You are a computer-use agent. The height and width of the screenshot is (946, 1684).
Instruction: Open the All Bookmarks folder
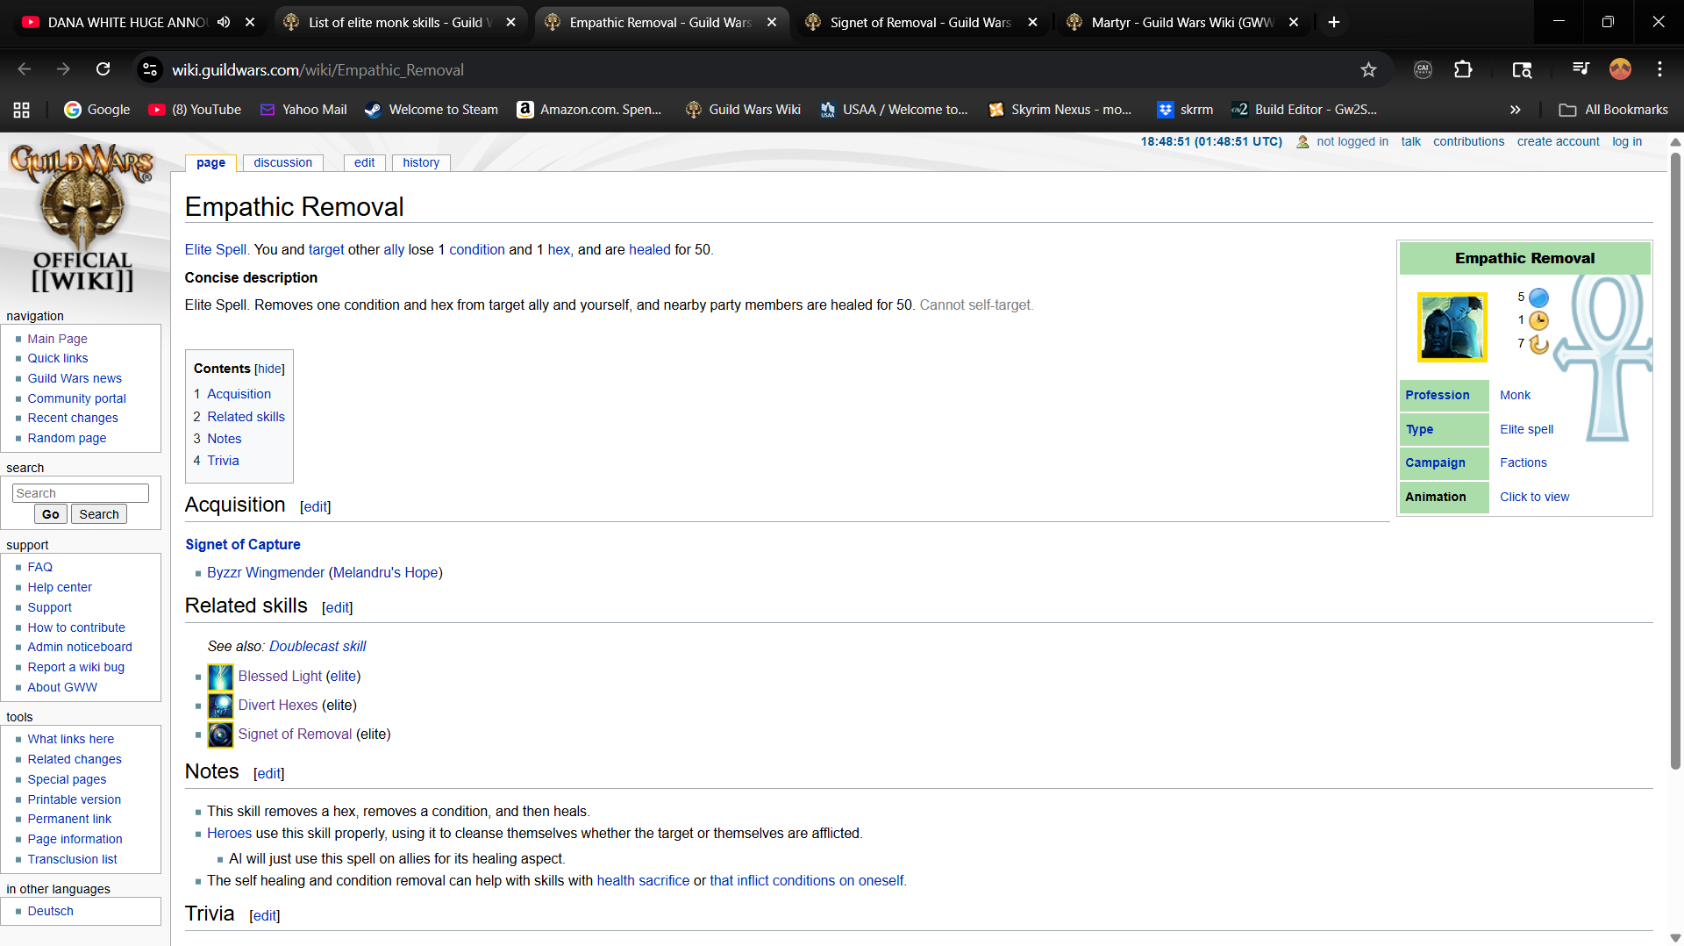click(1614, 110)
